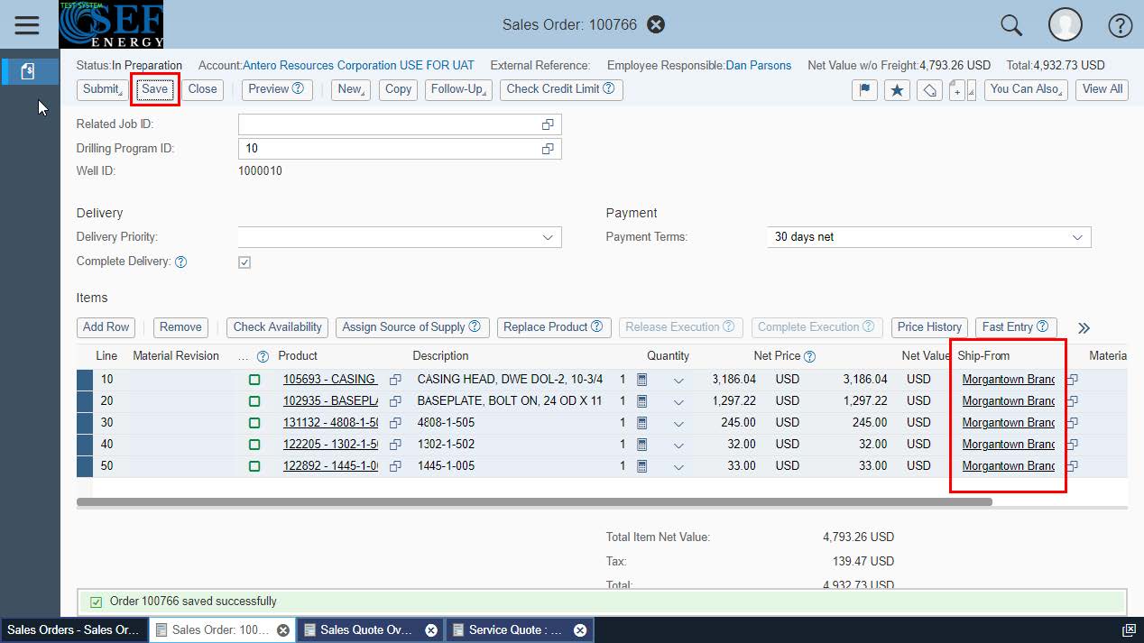Image resolution: width=1144 pixels, height=643 pixels.
Task: Click the new note plus icon
Action: tap(957, 89)
